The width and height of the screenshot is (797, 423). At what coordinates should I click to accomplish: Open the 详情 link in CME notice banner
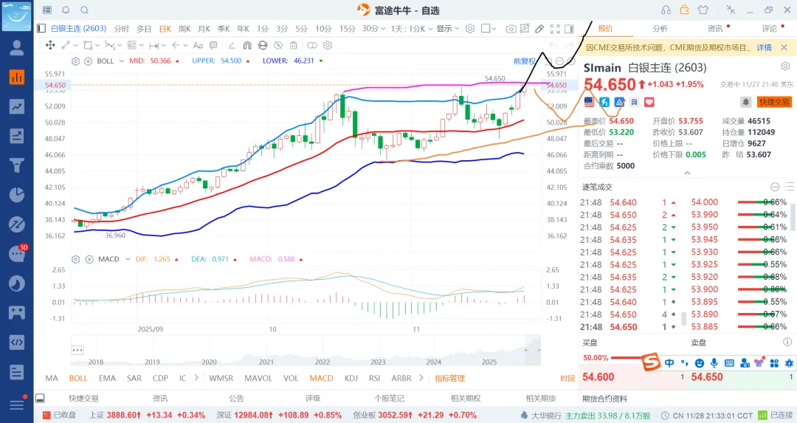pos(764,47)
